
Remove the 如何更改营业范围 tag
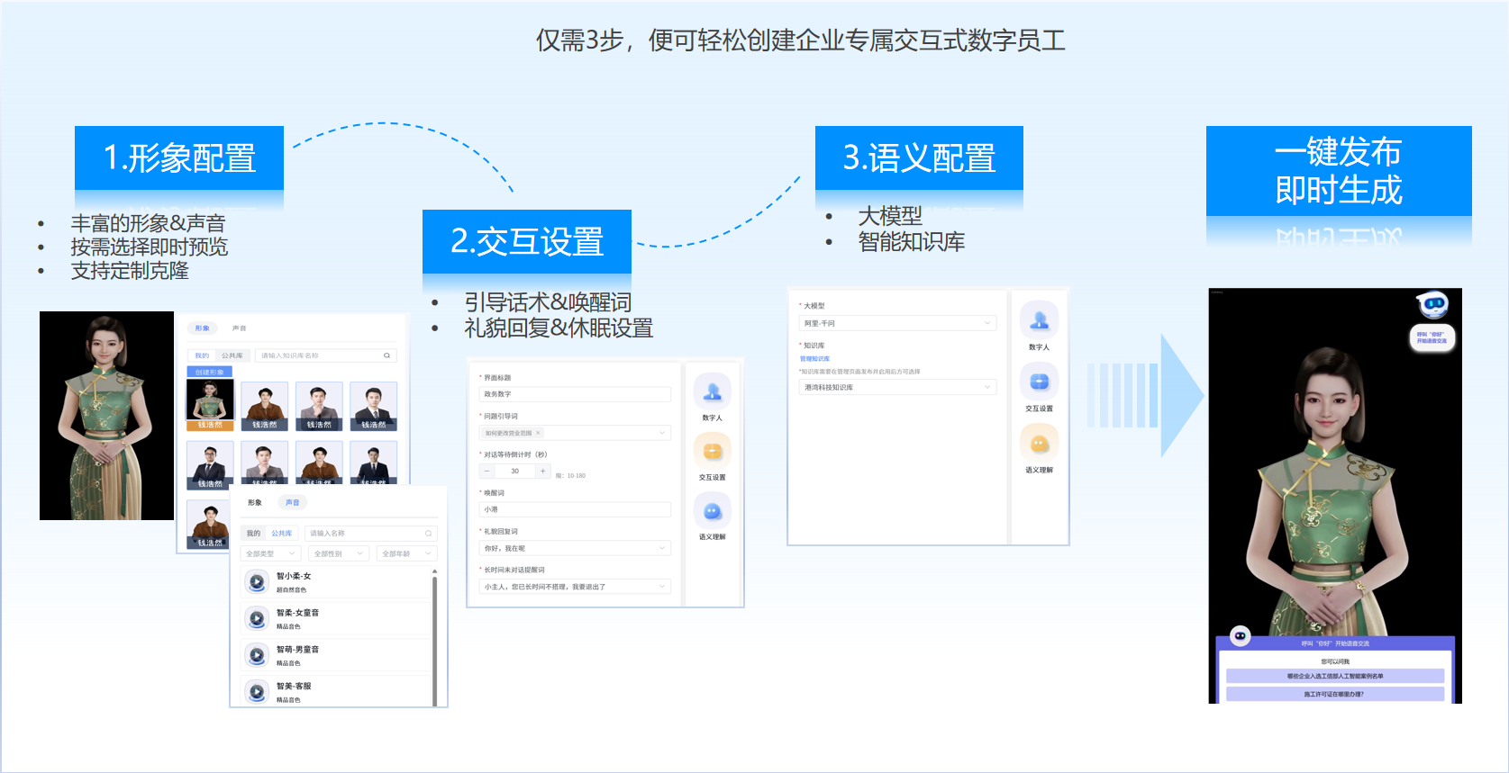tap(538, 433)
